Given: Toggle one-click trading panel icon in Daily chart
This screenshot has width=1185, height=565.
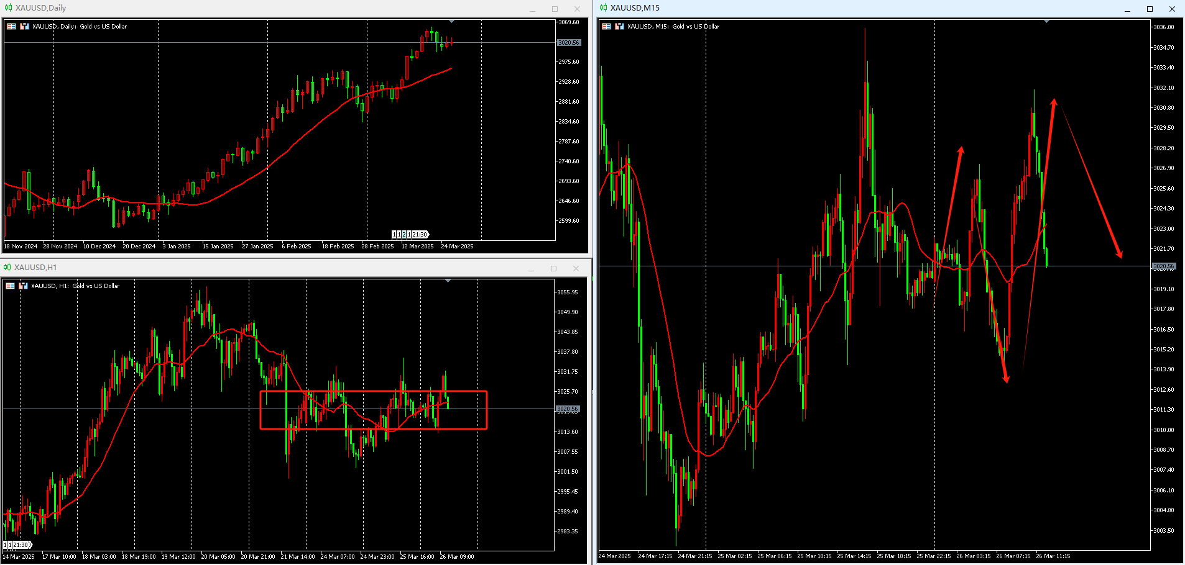Looking at the screenshot, I should pyautogui.click(x=25, y=26).
